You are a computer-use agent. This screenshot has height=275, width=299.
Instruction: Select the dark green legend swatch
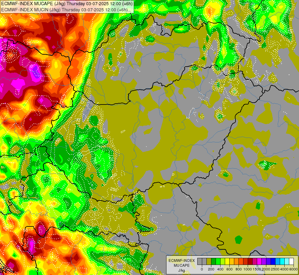213,262
